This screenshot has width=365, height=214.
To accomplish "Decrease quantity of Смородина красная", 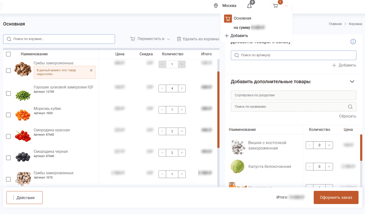I will click(x=162, y=131).
